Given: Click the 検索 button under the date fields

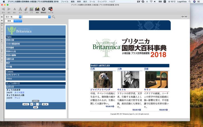Looking at the screenshot, I should click(x=36, y=107).
